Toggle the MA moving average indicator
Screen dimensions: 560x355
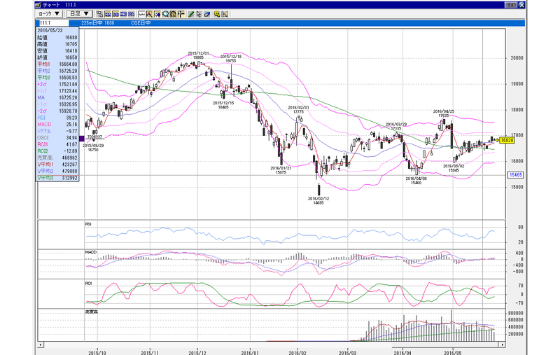click(x=108, y=14)
